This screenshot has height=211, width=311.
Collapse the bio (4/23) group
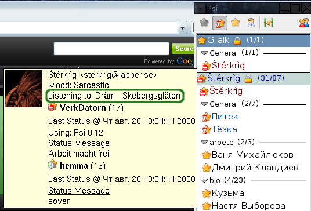[204, 180]
